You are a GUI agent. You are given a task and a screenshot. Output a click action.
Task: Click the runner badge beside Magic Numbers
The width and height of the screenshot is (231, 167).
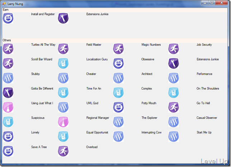click(118, 49)
